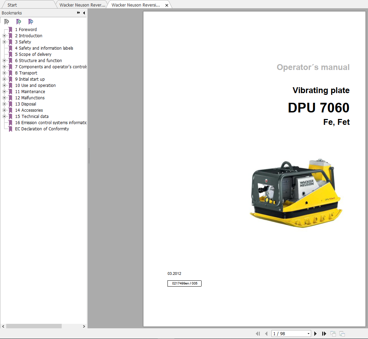Expand the 8 Transport bookmark
Screen dimensions: 368x339
tap(4, 73)
